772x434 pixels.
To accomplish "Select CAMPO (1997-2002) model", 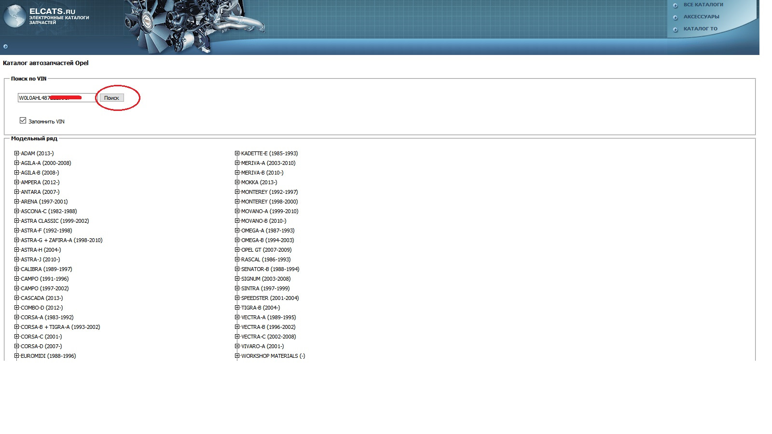I will coord(45,288).
